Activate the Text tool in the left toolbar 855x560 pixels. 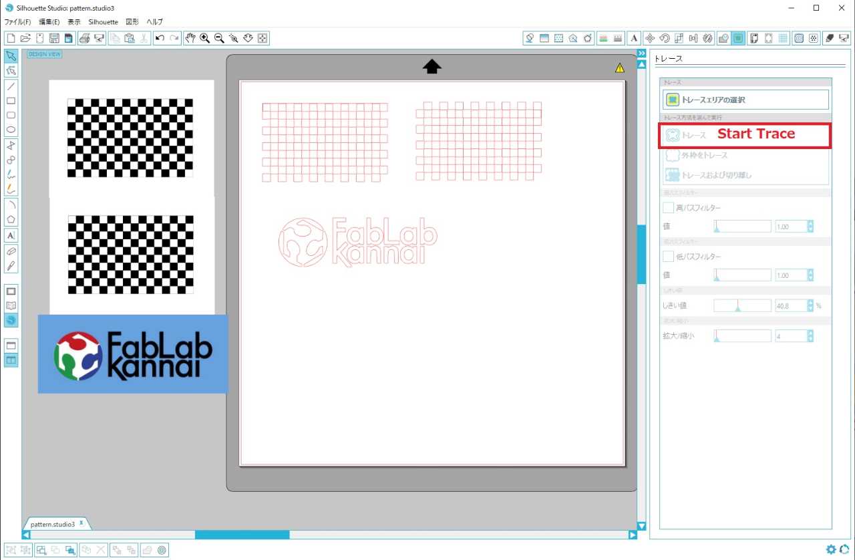[11, 235]
